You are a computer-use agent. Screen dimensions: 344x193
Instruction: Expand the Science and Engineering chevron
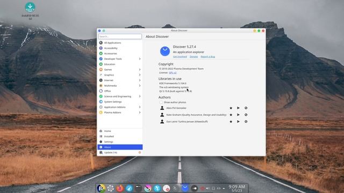(140, 96)
